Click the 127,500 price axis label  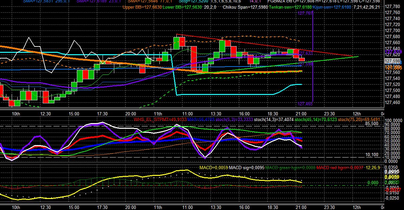coord(392,90)
